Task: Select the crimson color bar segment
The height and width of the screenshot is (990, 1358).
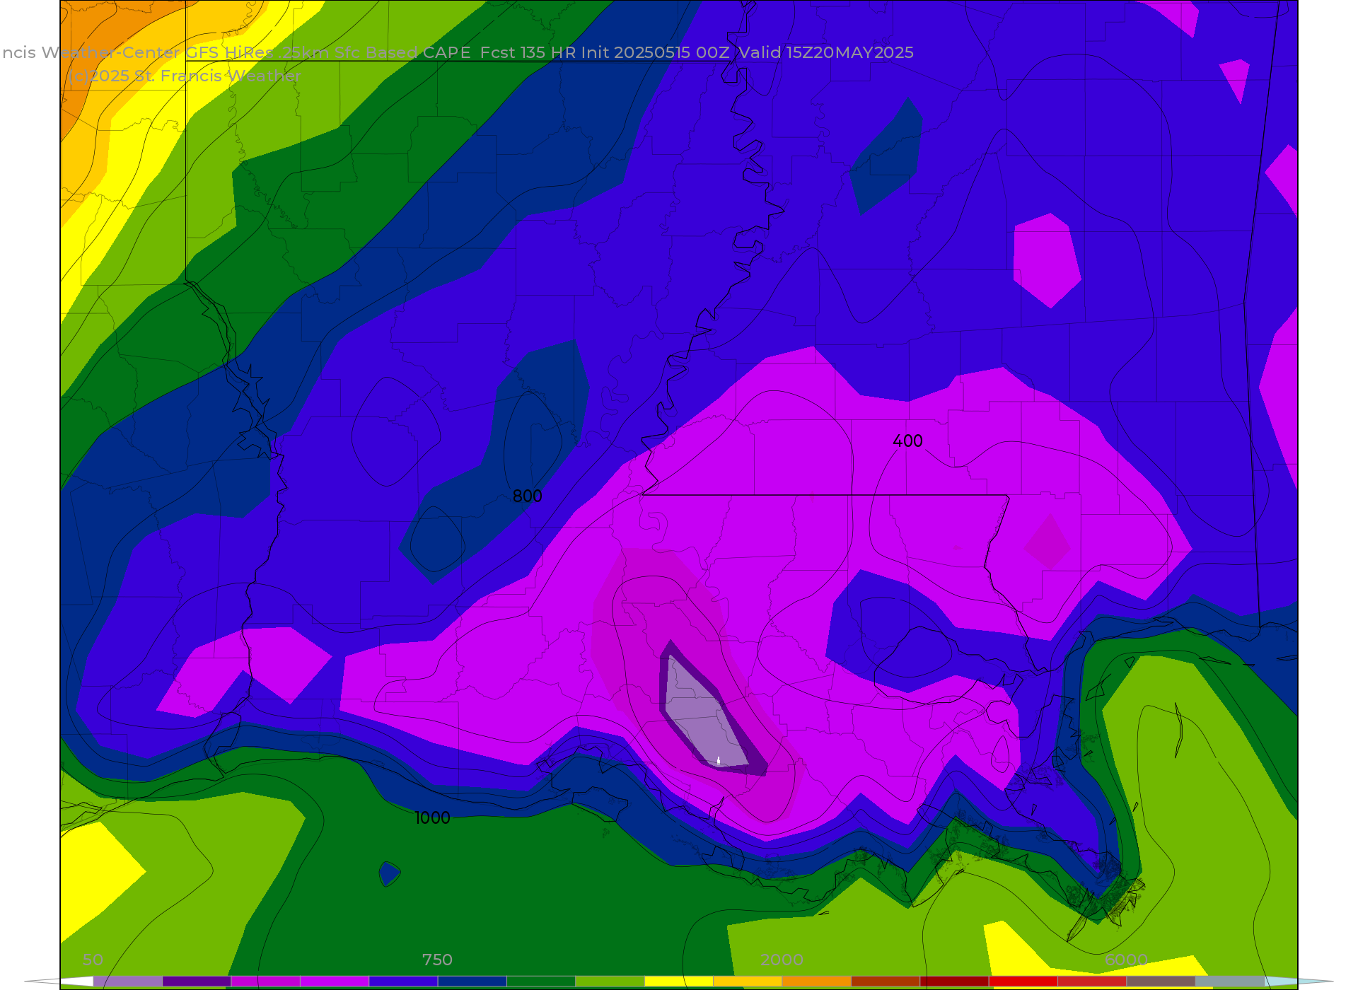Action: click(1092, 982)
